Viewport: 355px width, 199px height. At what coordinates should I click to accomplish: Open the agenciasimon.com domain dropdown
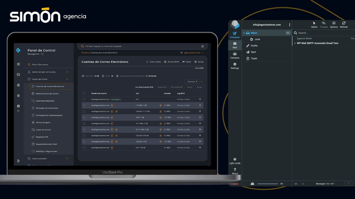[x=192, y=53]
